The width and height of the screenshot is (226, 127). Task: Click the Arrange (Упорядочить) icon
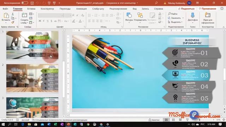click(140, 15)
